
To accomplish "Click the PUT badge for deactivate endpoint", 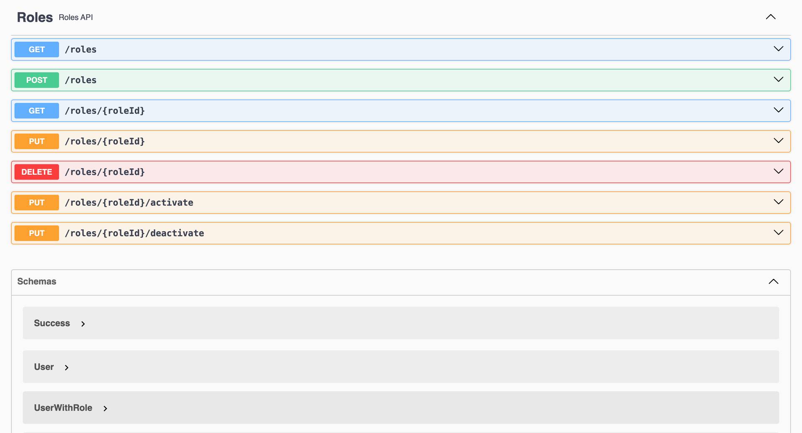I will pyautogui.click(x=37, y=233).
